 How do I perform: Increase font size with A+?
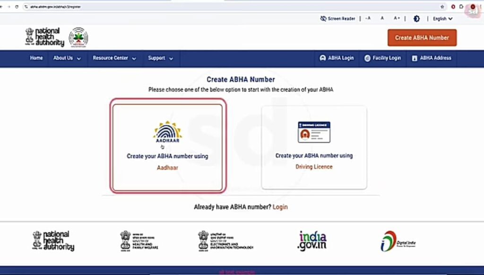point(397,18)
